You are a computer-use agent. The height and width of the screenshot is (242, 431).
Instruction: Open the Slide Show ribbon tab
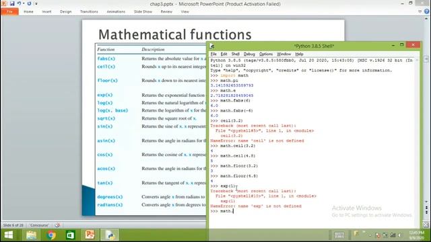[143, 12]
